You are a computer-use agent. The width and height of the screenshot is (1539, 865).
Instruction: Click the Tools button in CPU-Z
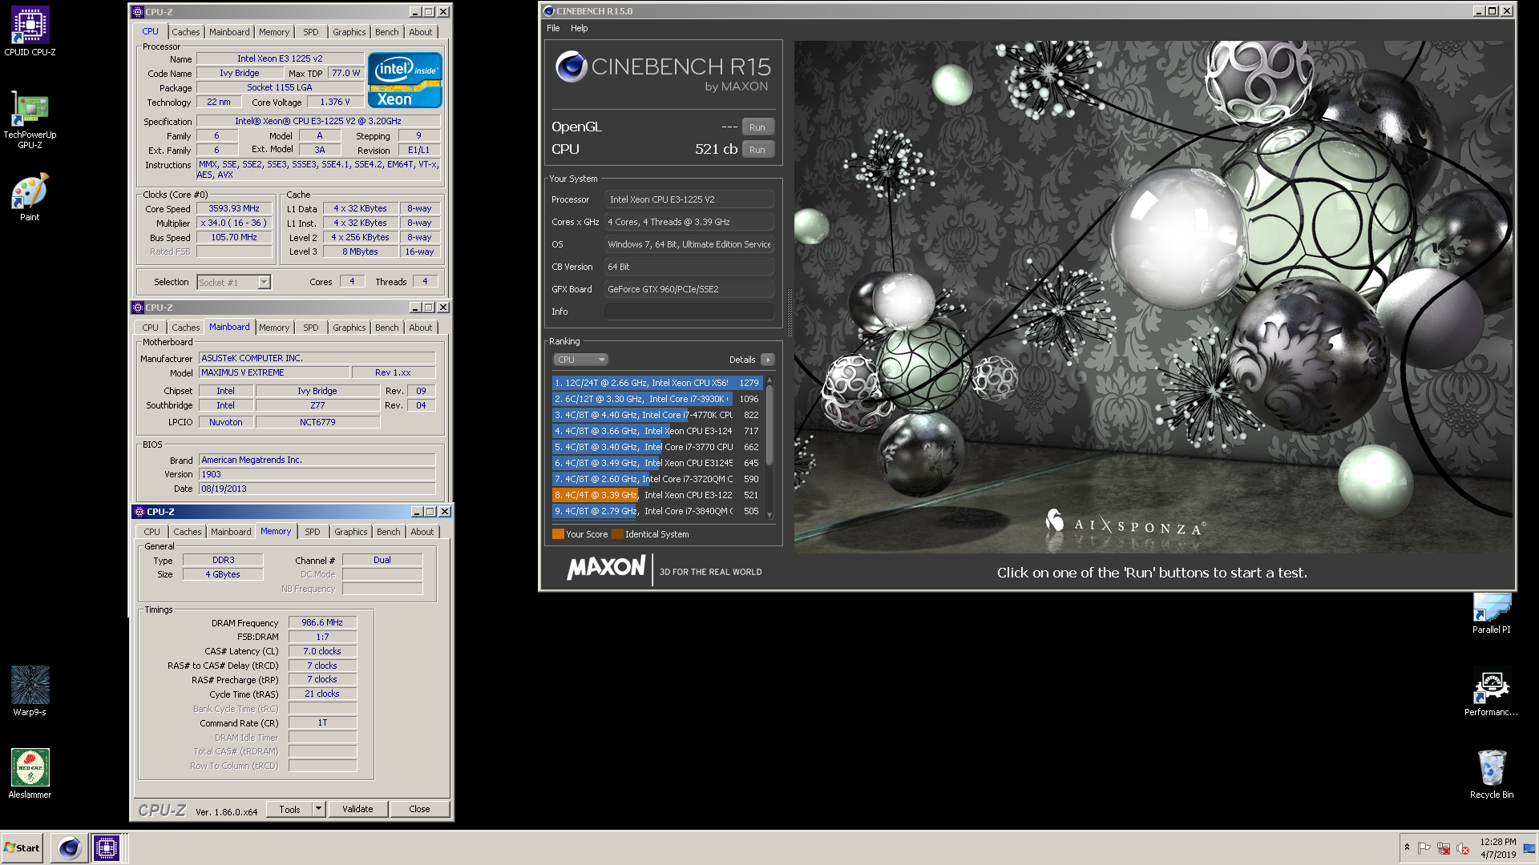(x=289, y=809)
